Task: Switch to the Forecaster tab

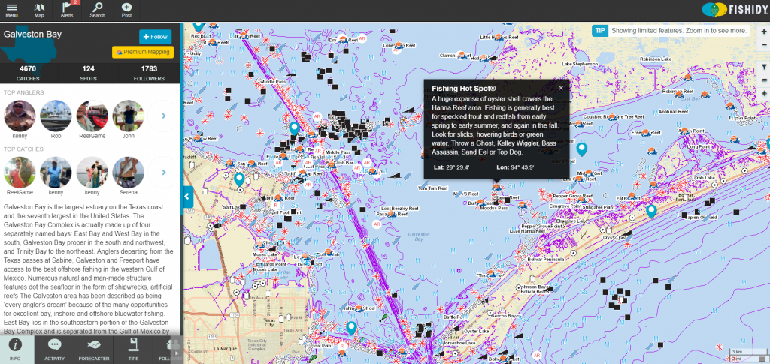Action: [94, 349]
